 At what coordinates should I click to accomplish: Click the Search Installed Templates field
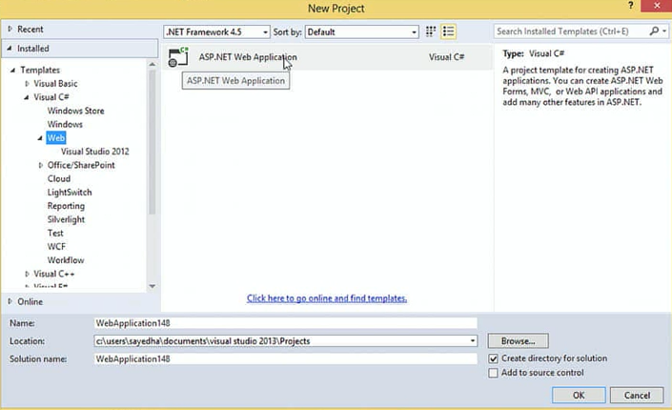[x=572, y=31]
